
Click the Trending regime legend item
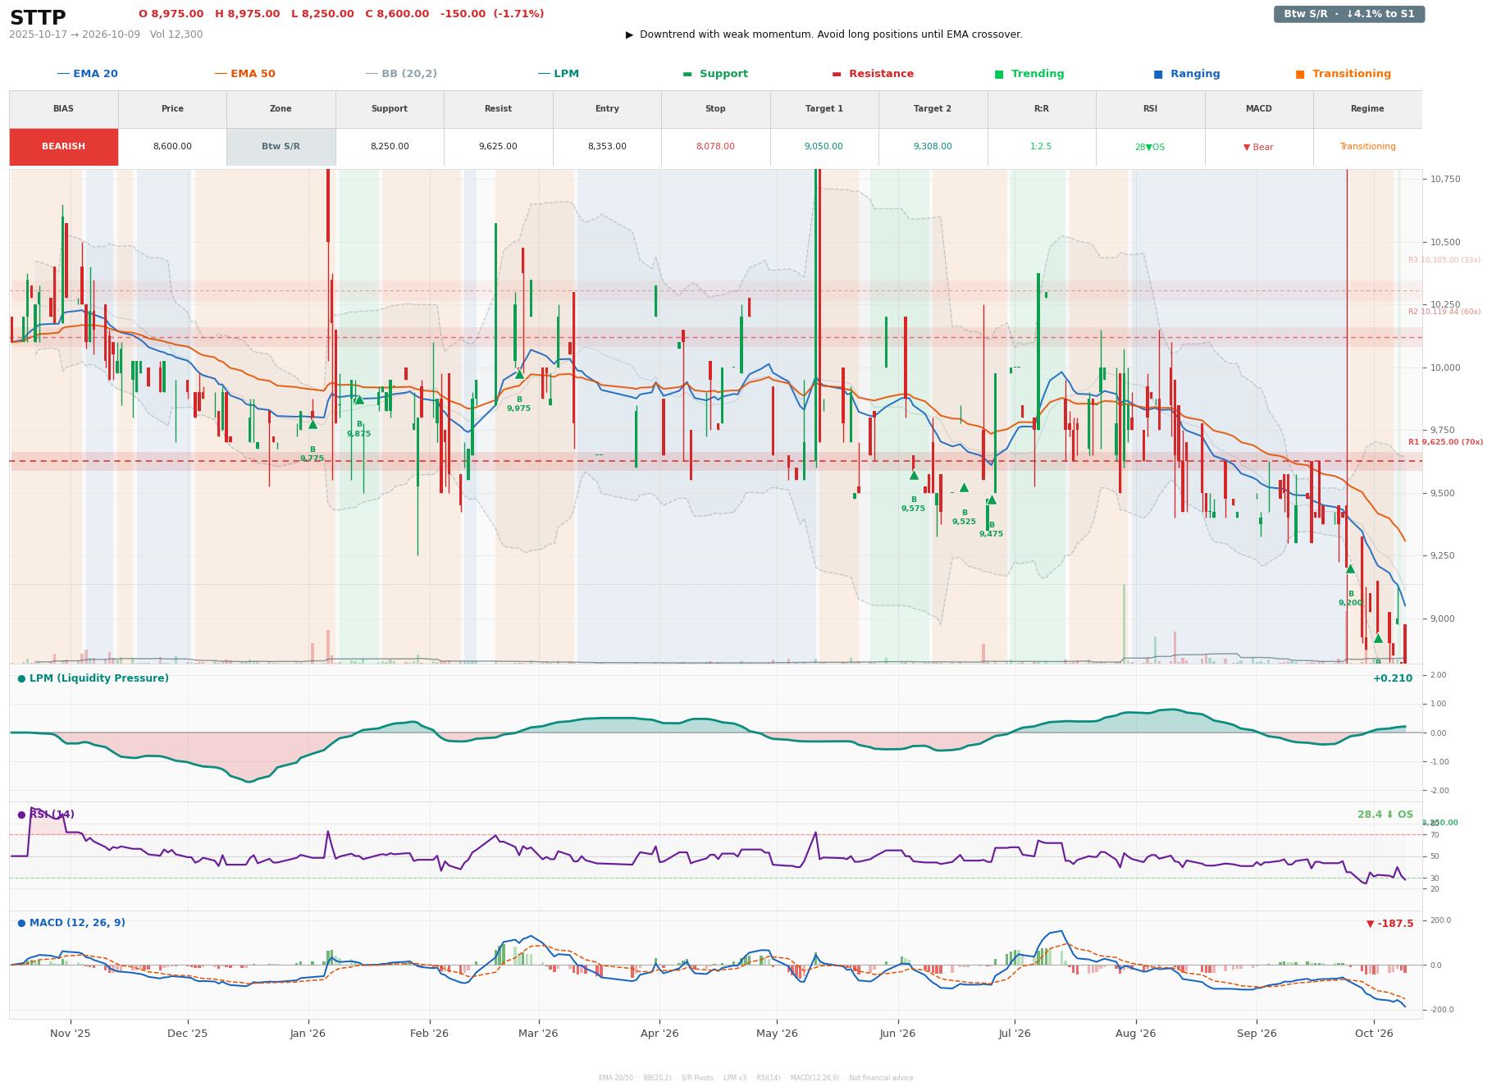1029,74
